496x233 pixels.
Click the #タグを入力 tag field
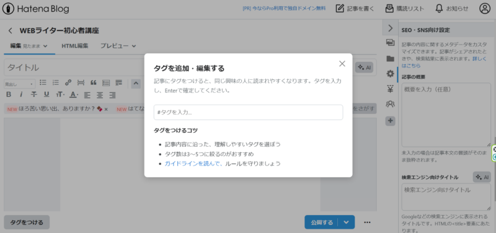click(249, 112)
